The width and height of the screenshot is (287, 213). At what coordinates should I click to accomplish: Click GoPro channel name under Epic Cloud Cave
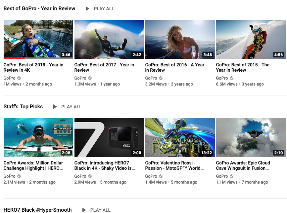coord(222,176)
